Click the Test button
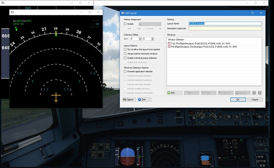 pos(144,99)
